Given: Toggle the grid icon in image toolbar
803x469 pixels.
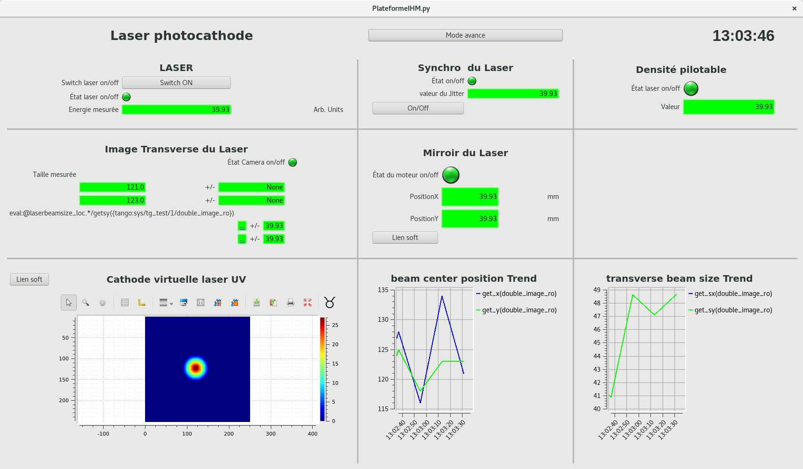Looking at the screenshot, I should [125, 302].
